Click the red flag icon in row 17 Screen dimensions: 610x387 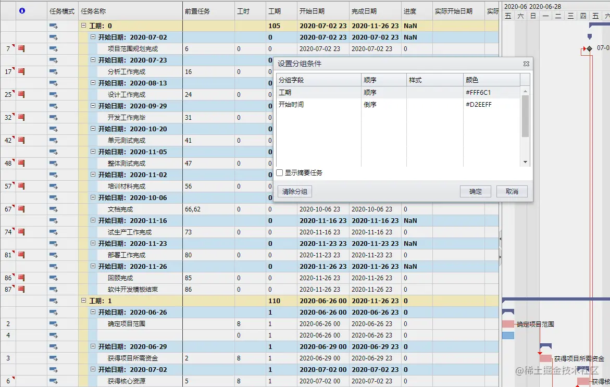(x=21, y=71)
